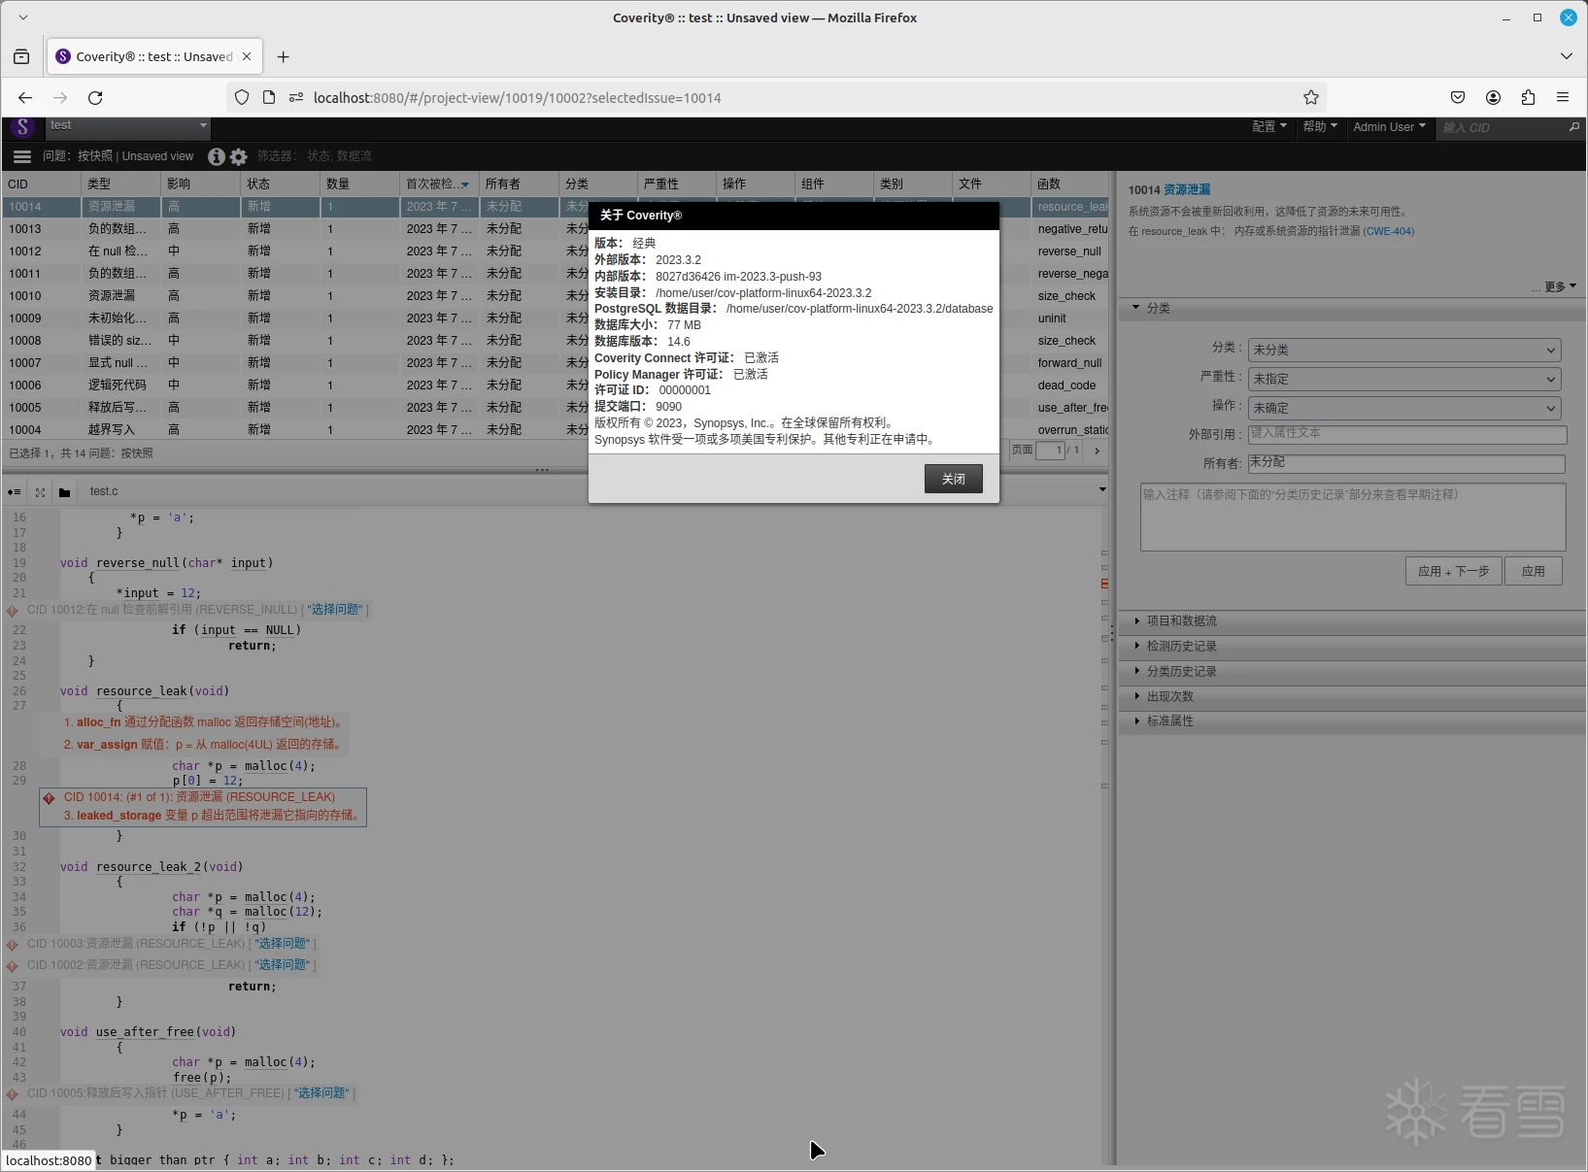Reload the current browser page
Screen dimensions: 1588x1172
click(x=95, y=97)
